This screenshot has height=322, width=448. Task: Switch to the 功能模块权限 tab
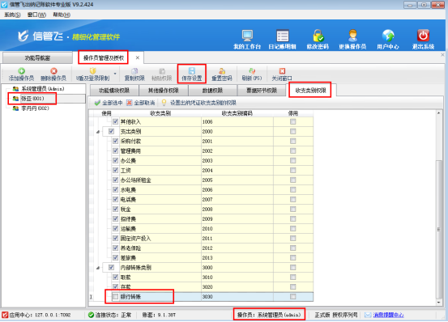pos(114,91)
